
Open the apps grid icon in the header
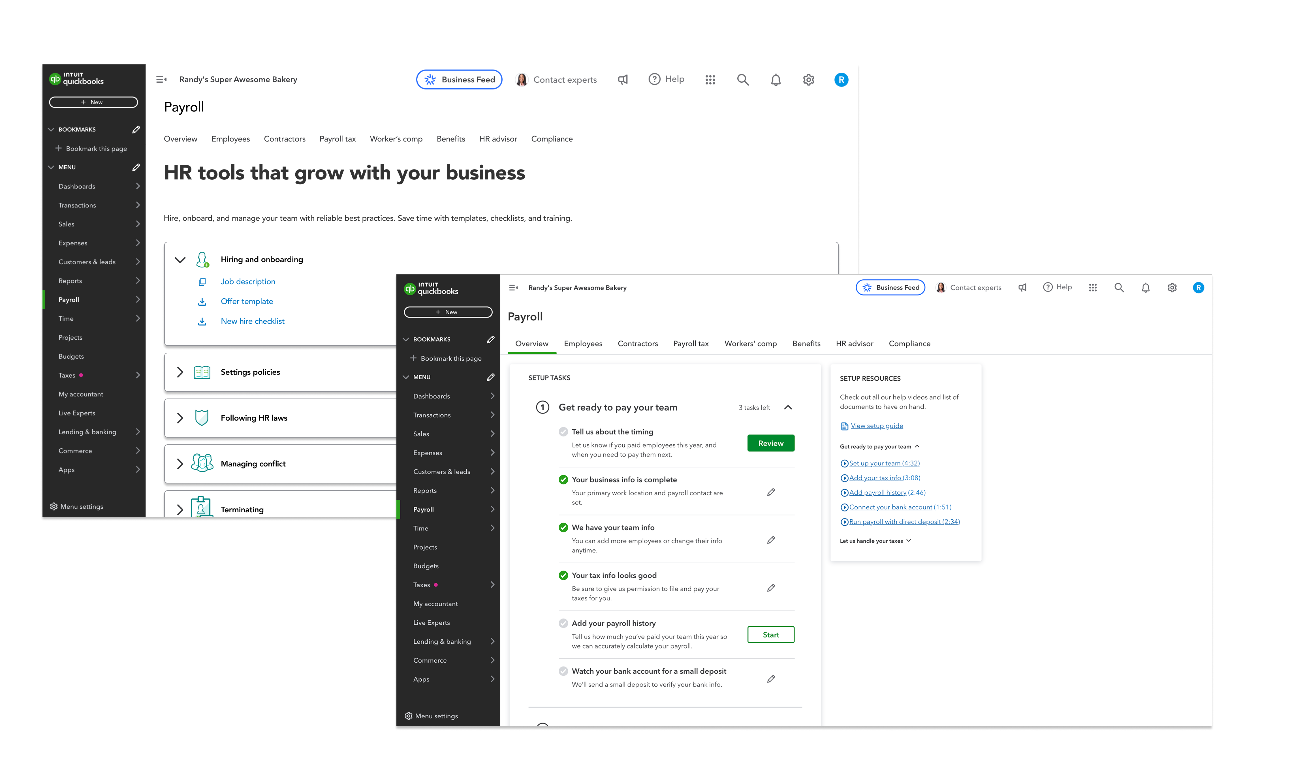1093,287
